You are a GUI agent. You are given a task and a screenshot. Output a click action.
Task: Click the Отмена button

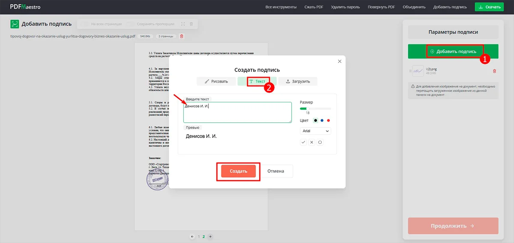[x=275, y=171]
